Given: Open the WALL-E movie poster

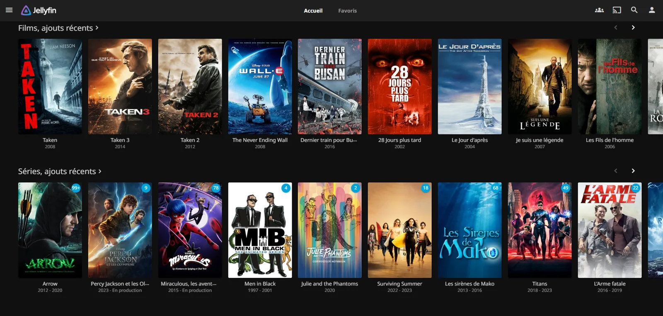Looking at the screenshot, I should click(260, 86).
